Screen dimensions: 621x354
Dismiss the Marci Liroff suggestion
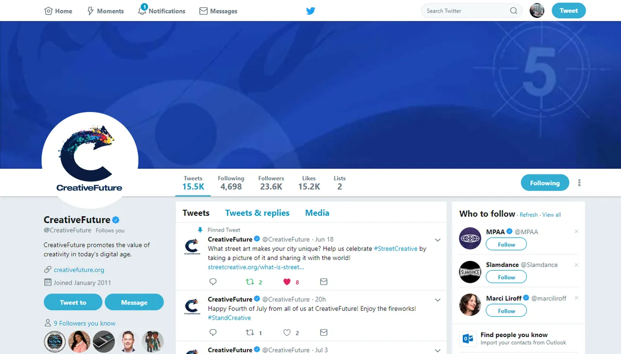coord(576,298)
